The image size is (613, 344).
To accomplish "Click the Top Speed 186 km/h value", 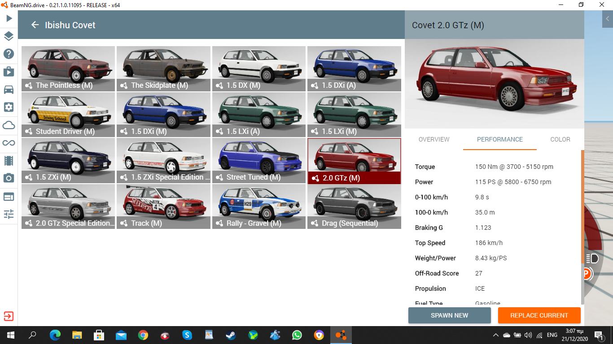I will (x=489, y=243).
